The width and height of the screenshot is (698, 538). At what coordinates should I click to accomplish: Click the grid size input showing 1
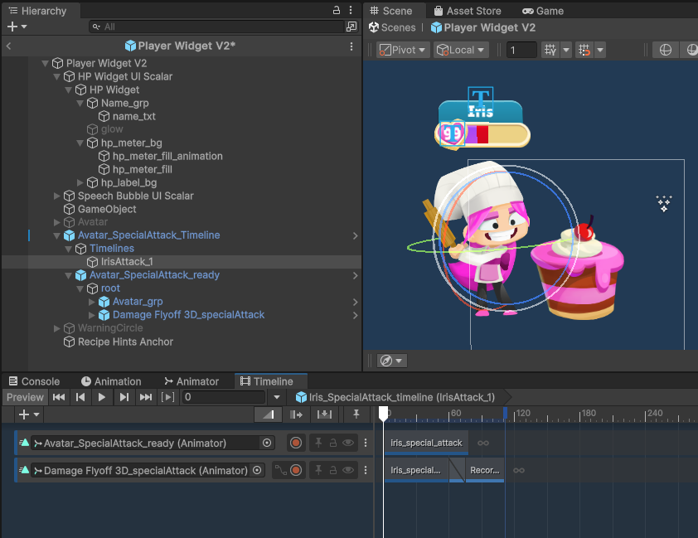pos(521,50)
